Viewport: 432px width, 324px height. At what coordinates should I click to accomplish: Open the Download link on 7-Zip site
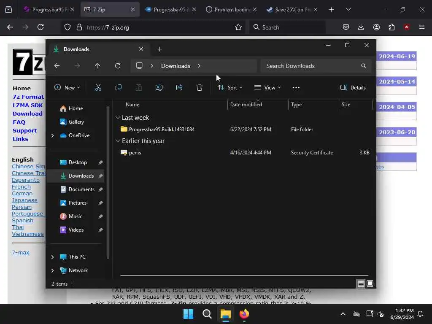click(x=27, y=113)
